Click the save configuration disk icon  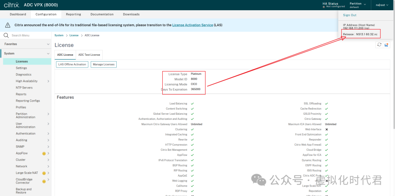click(x=387, y=45)
